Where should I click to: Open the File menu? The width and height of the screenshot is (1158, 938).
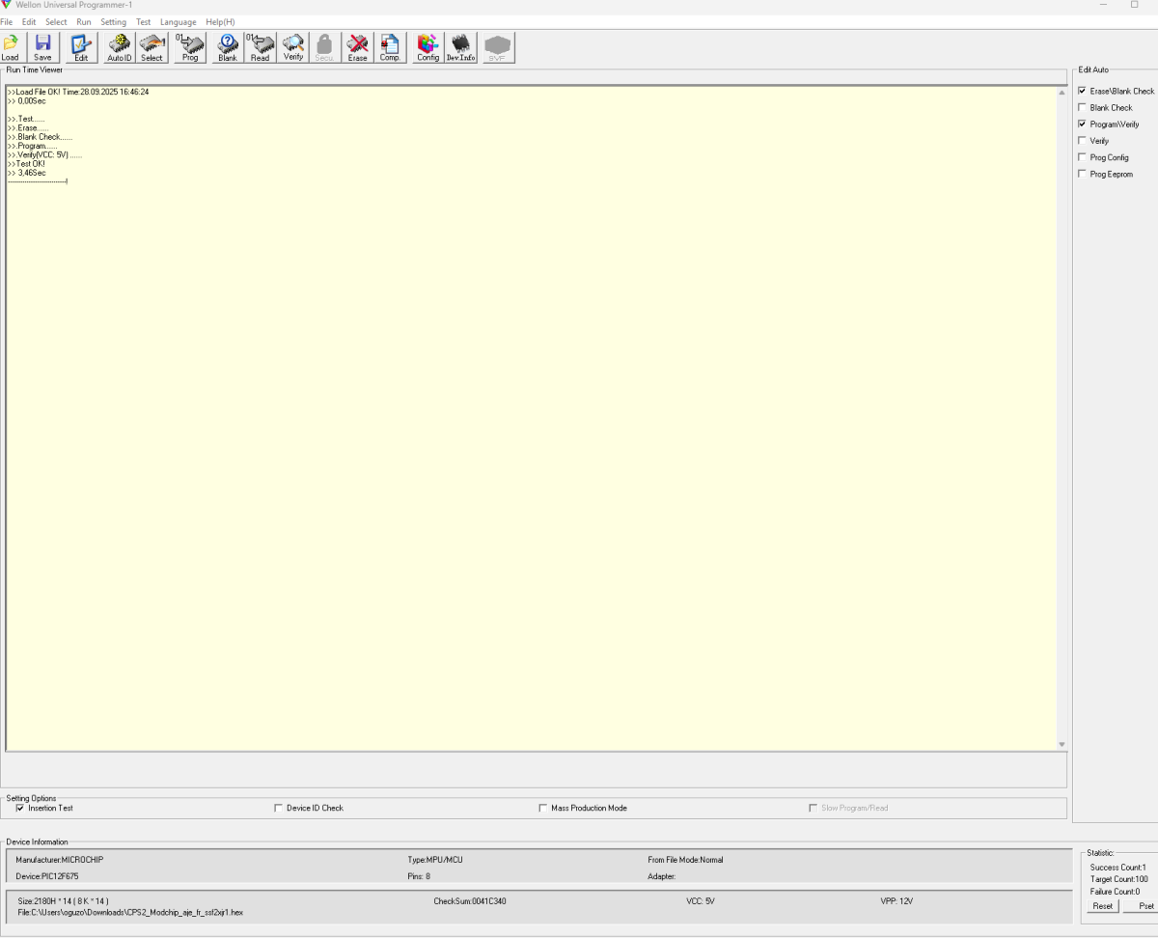(6, 22)
